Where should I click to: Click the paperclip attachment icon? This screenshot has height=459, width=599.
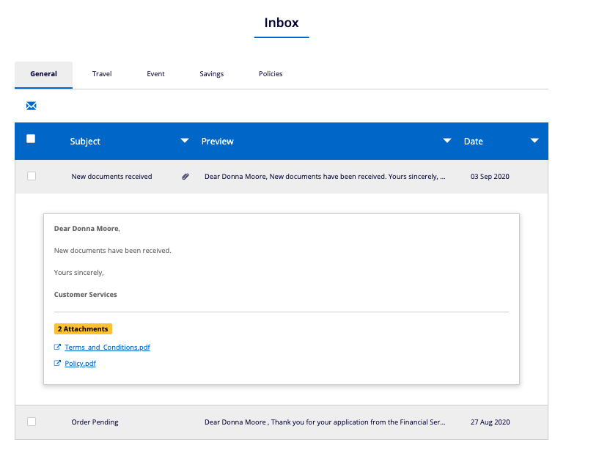pos(185,177)
